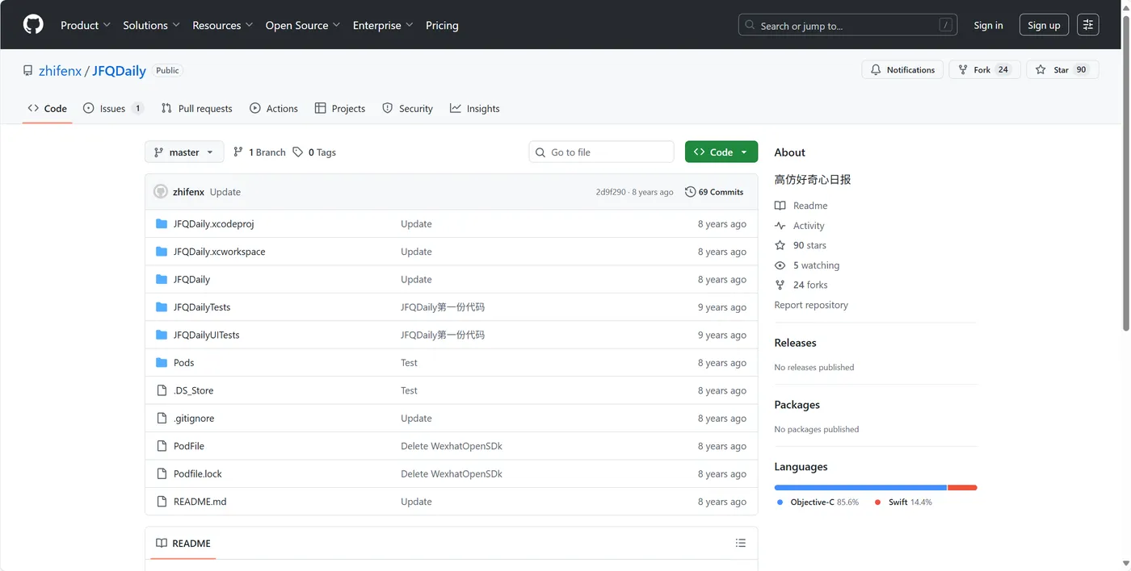Open the master branch selector
The height and width of the screenshot is (571, 1131).
point(184,152)
